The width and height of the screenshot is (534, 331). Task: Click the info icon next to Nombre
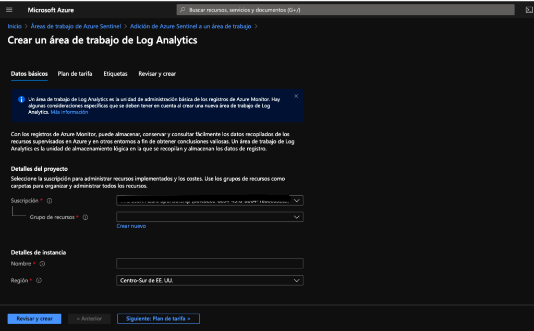pos(42,264)
